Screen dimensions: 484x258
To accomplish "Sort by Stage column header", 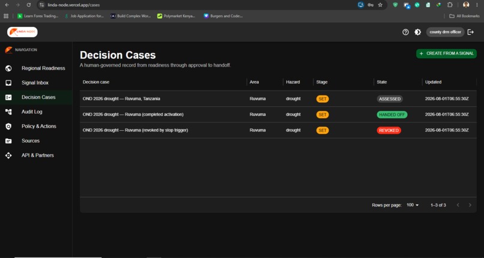I will [x=322, y=82].
